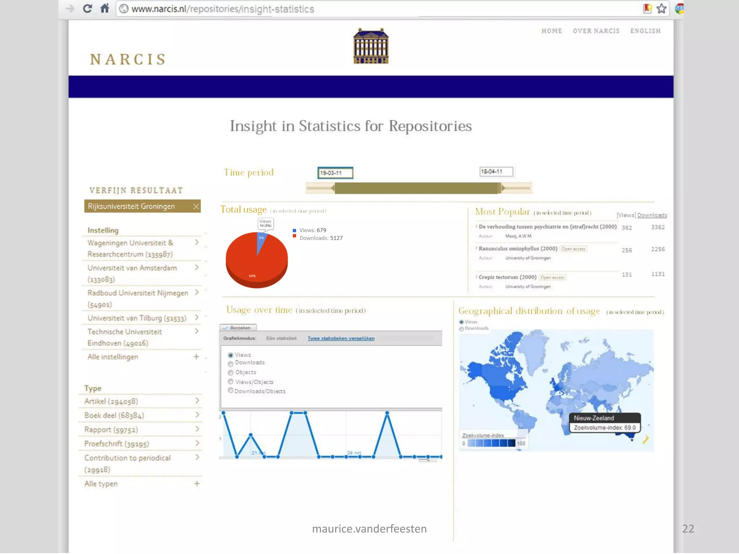Click the browser home icon
This screenshot has height=554, width=739.
click(105, 8)
